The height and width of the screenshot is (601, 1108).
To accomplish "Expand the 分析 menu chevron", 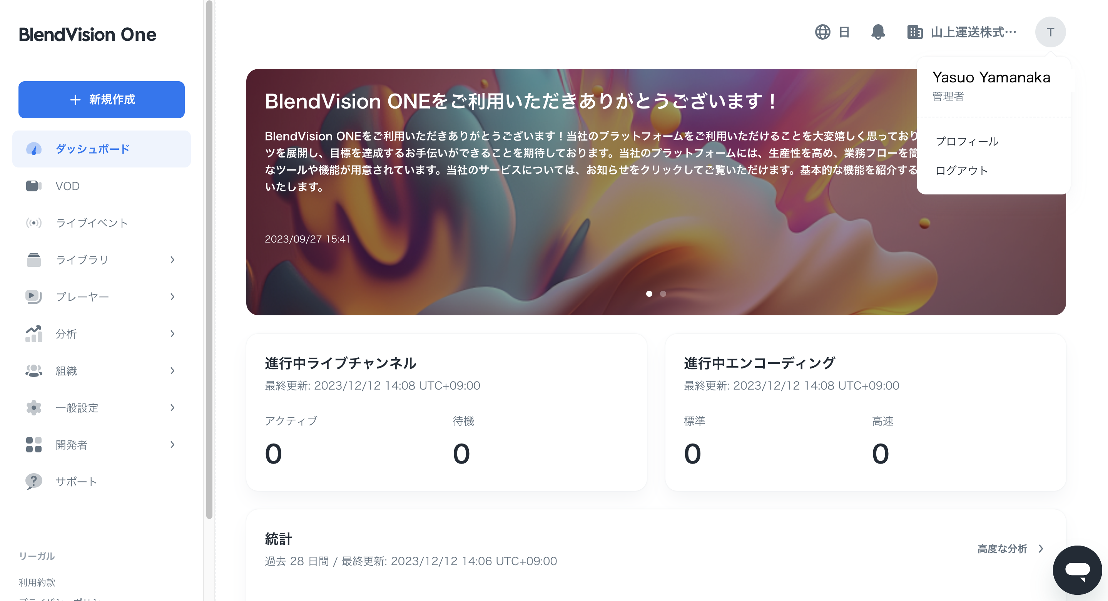I will pos(172,334).
